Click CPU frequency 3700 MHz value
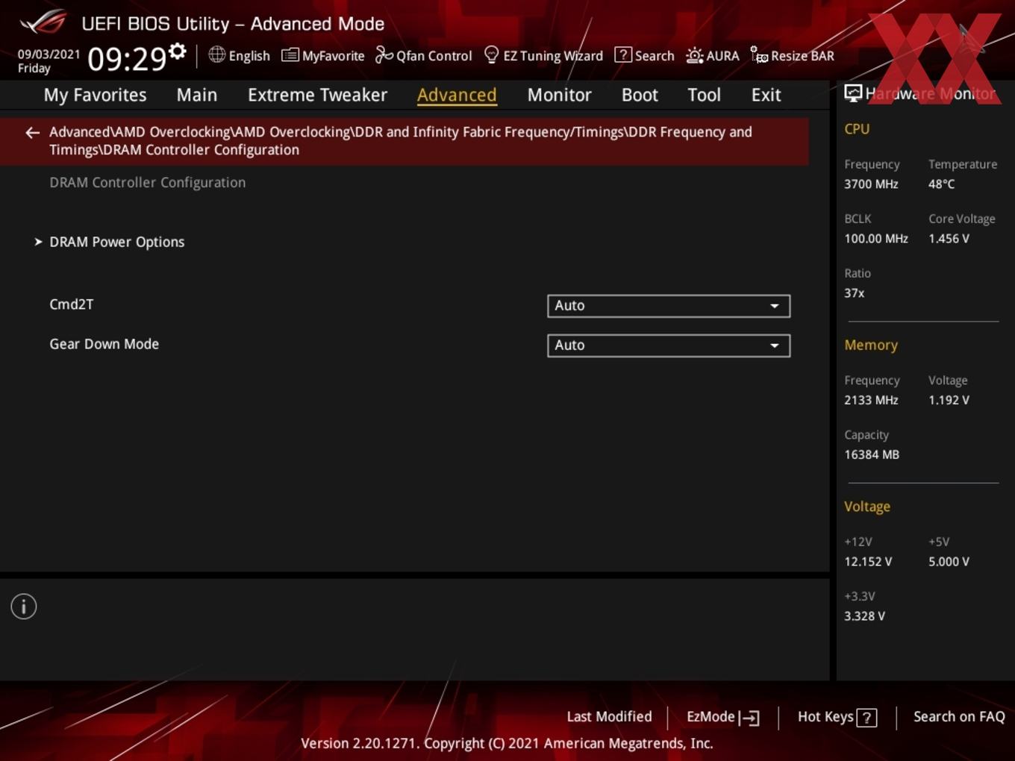This screenshot has width=1015, height=761. point(871,184)
